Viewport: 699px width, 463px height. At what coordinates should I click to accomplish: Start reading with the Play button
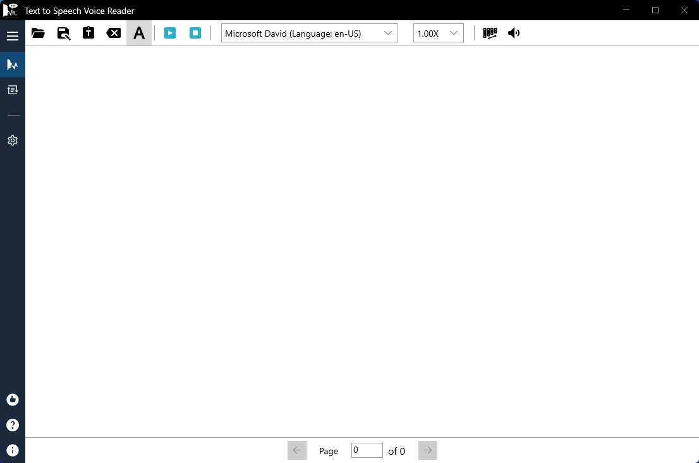pos(170,33)
